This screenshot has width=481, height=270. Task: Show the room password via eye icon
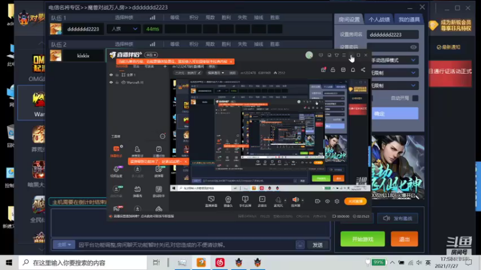pyautogui.click(x=413, y=47)
